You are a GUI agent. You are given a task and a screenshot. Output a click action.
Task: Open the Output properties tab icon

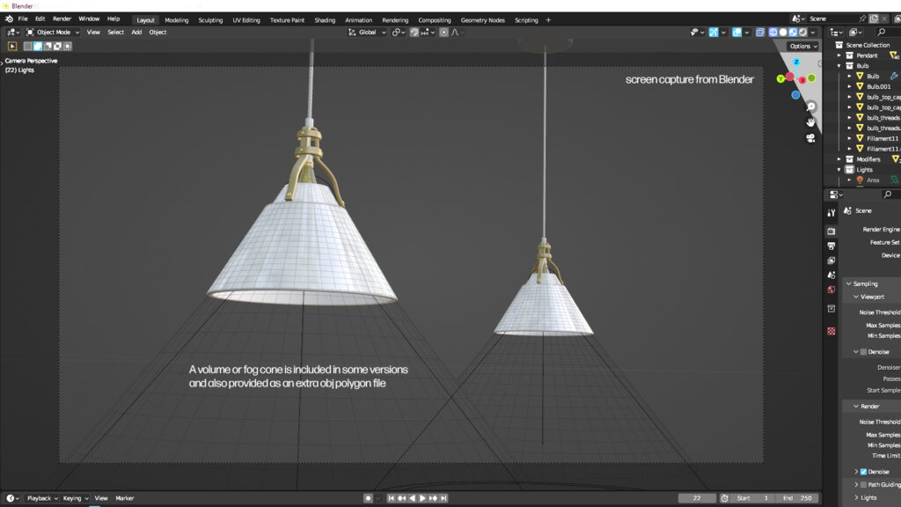click(x=831, y=246)
